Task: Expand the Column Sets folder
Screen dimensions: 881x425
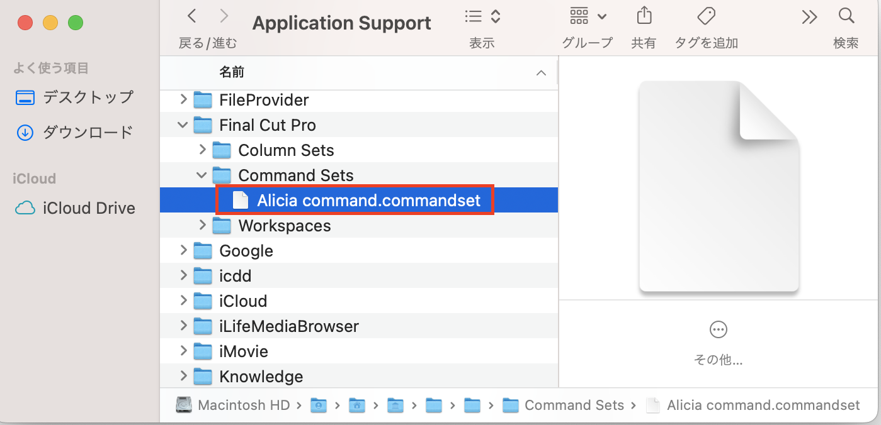Action: (x=202, y=150)
